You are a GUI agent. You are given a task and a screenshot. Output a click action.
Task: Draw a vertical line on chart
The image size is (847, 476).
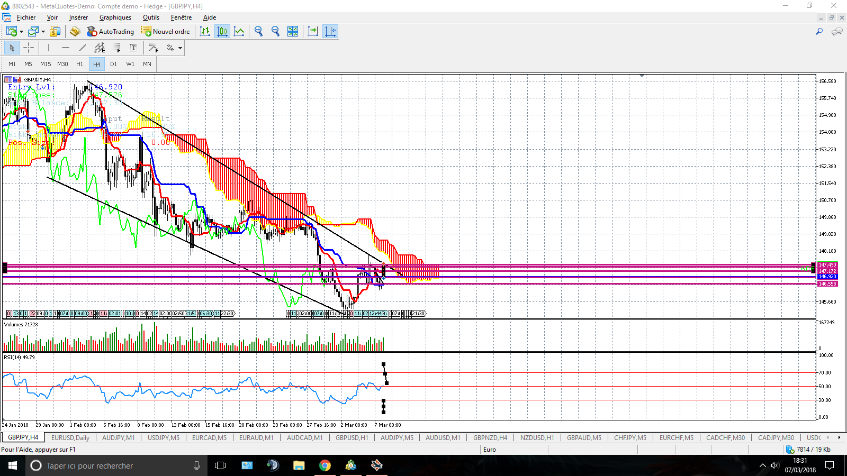pos(49,48)
